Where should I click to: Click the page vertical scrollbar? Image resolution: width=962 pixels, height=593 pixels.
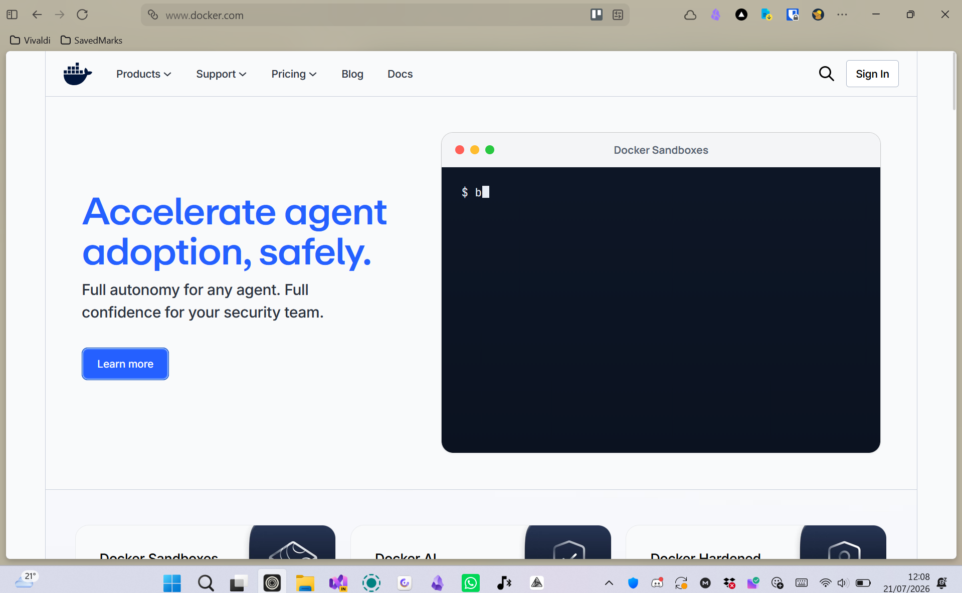pos(954,81)
